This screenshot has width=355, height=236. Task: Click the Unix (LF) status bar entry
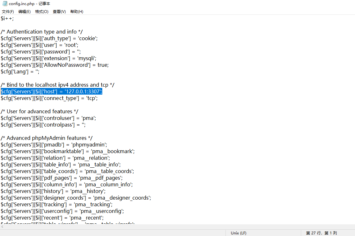click(x=238, y=233)
